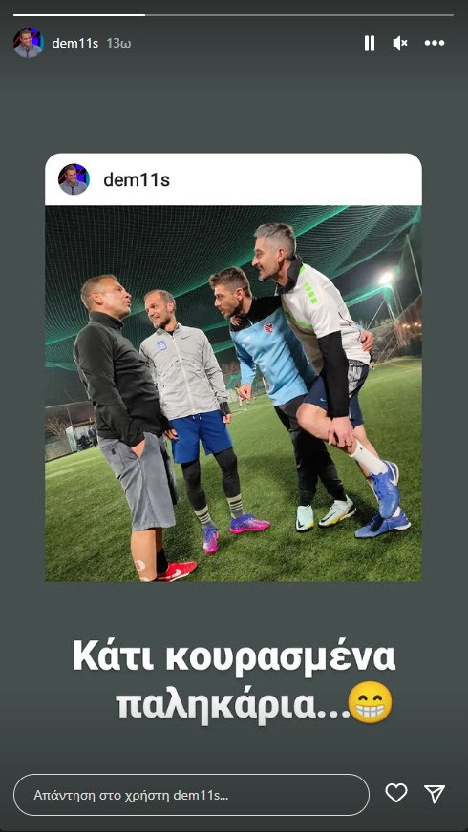Image resolution: width=468 pixels, height=832 pixels.
Task: Tap the white header of the shared post card
Action: click(233, 179)
